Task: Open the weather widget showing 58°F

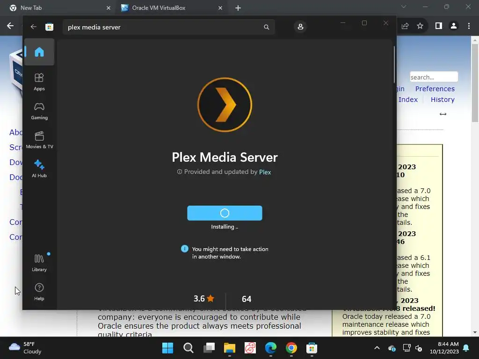Action: (x=25, y=348)
